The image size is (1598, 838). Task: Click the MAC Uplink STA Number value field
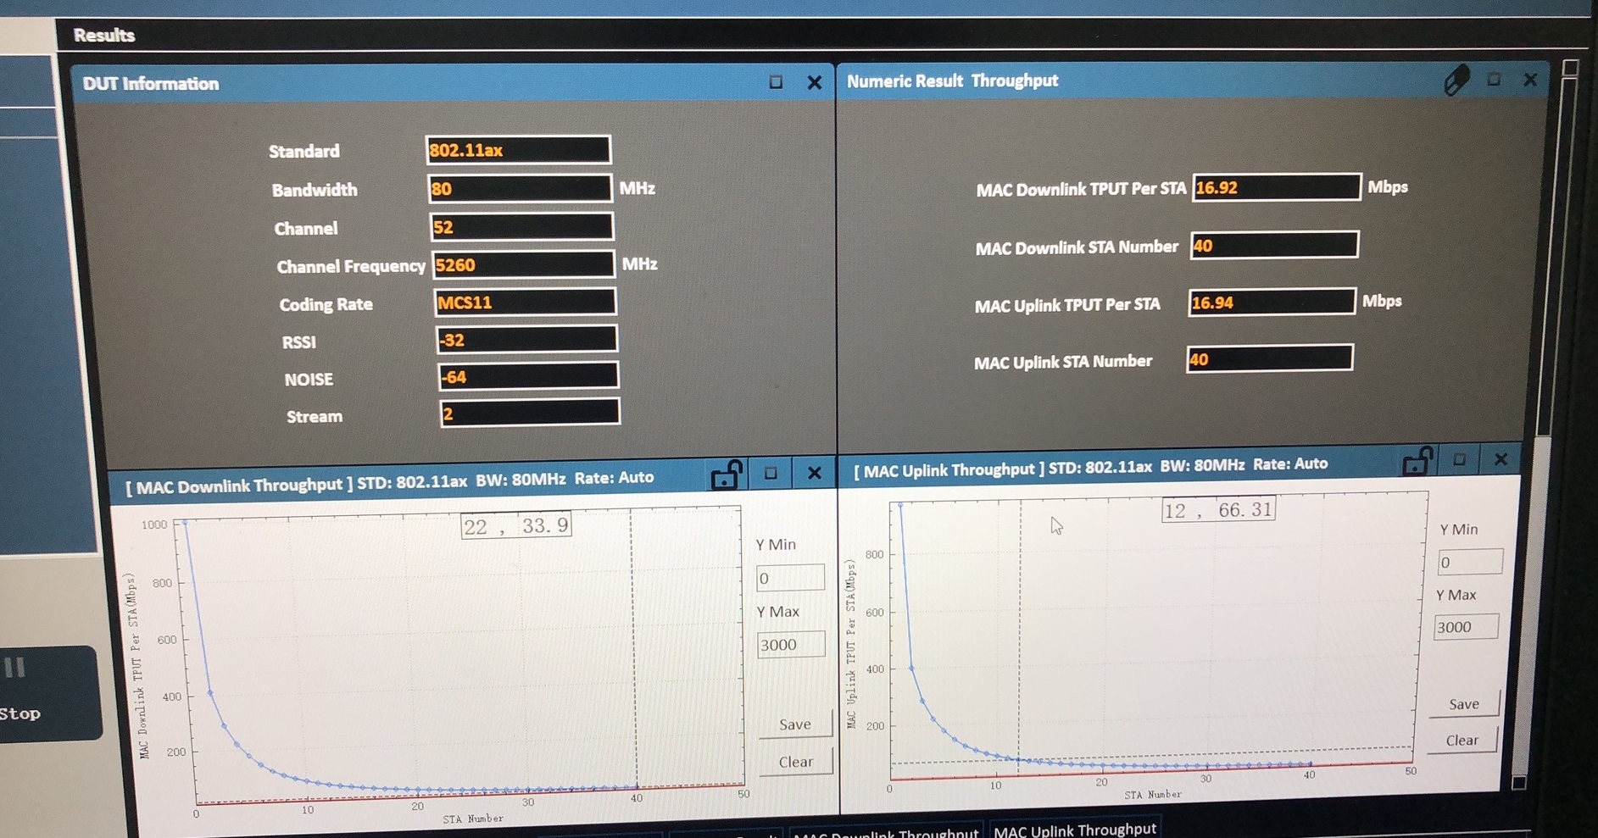pyautogui.click(x=1270, y=358)
